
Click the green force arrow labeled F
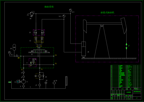pyautogui.click(x=126, y=46)
